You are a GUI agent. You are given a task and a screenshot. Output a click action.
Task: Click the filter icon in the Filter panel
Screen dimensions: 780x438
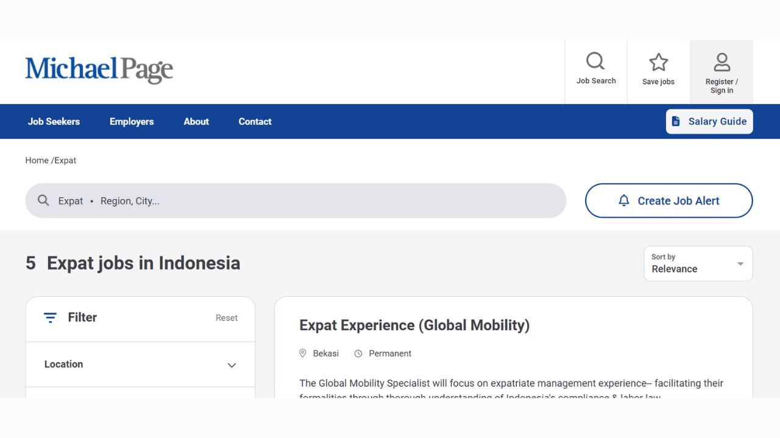point(49,317)
